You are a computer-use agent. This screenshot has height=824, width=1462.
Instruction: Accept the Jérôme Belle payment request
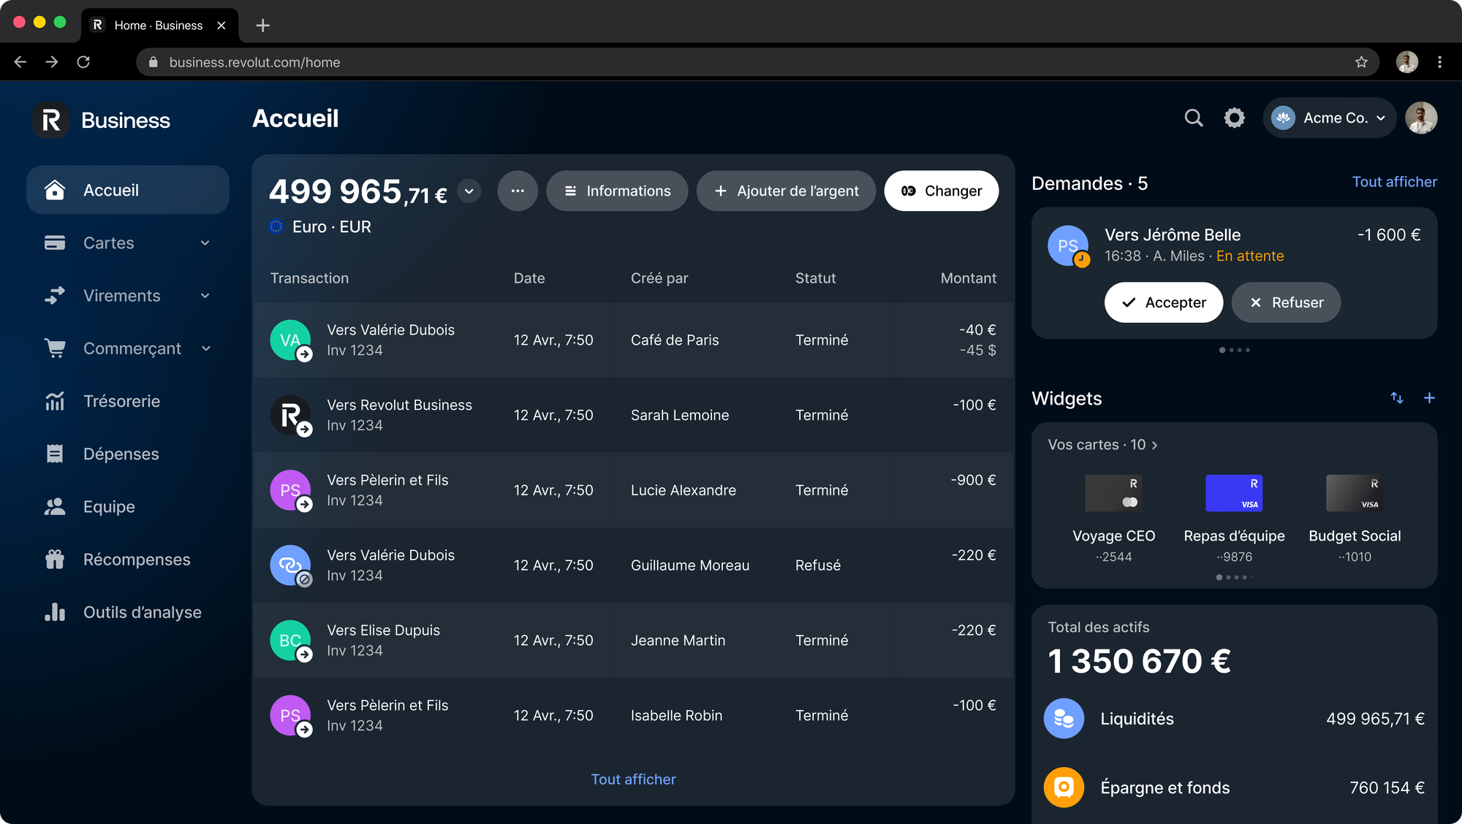(x=1163, y=302)
